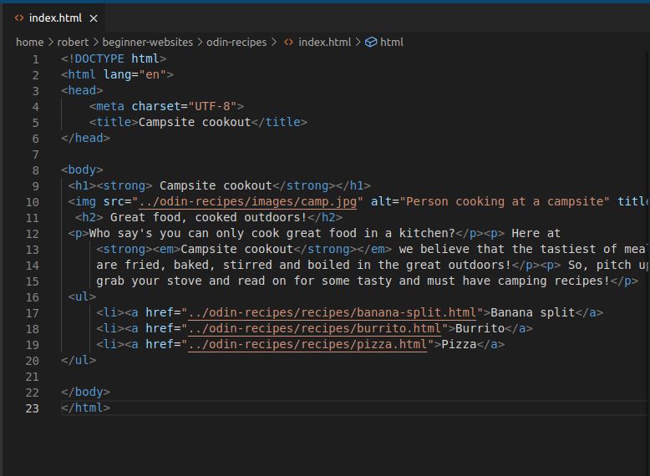650x476 pixels.
Task: Click the closing '</body>' tag
Action: point(85,392)
